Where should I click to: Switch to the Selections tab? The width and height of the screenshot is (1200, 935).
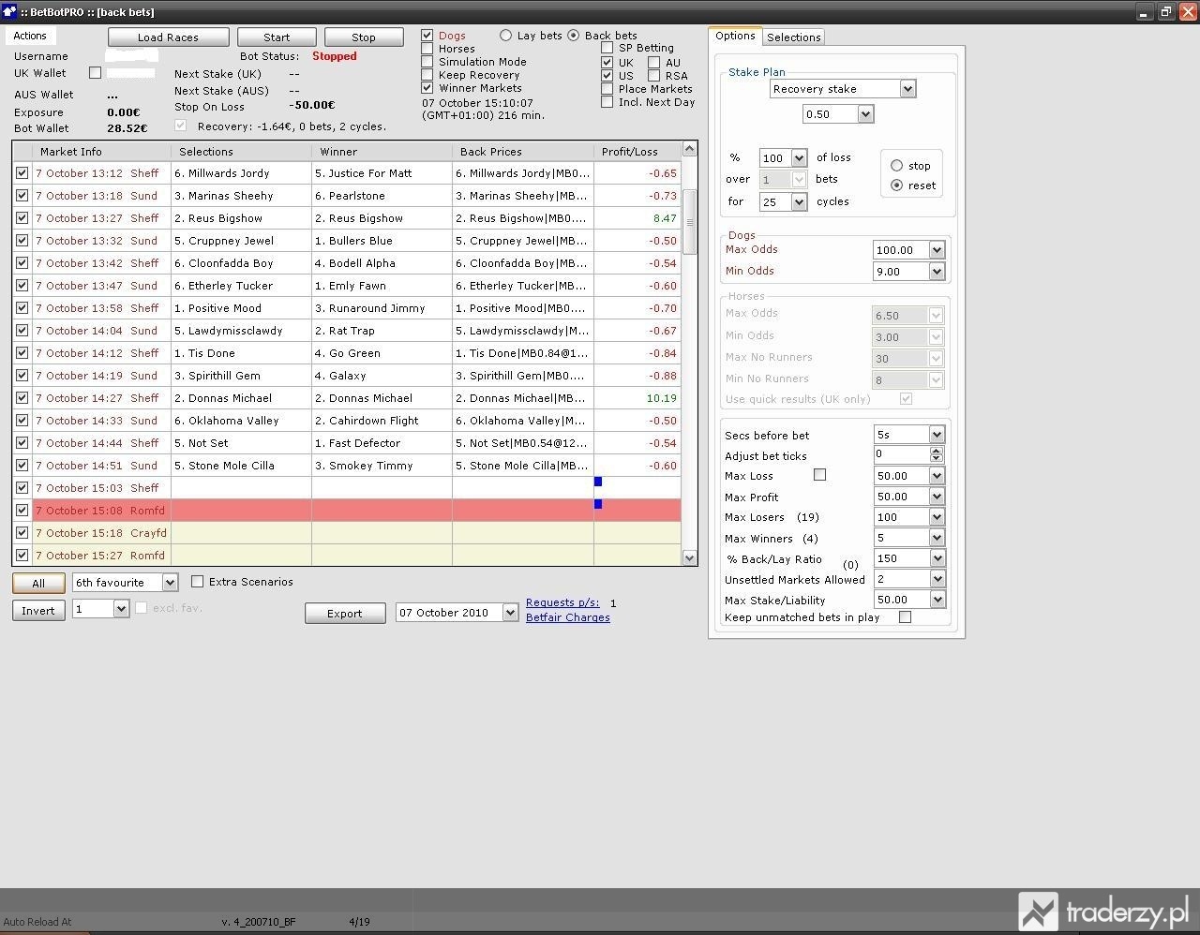pos(794,37)
